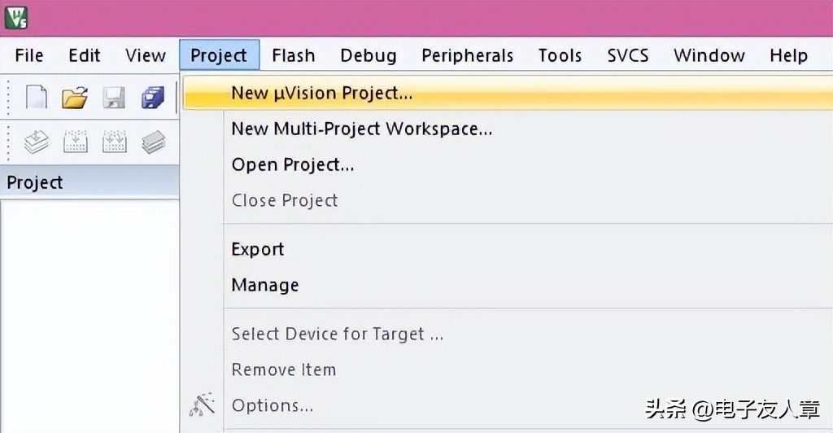
Task: Select Open Project from the menu
Action: click(x=293, y=164)
